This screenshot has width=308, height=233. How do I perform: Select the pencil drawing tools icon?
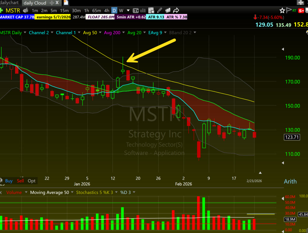[x=159, y=10]
